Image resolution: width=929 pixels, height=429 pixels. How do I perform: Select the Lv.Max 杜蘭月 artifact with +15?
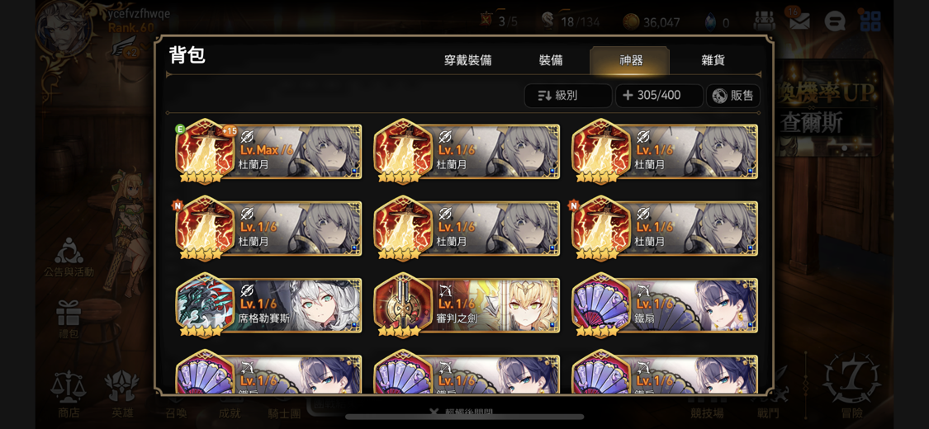269,151
